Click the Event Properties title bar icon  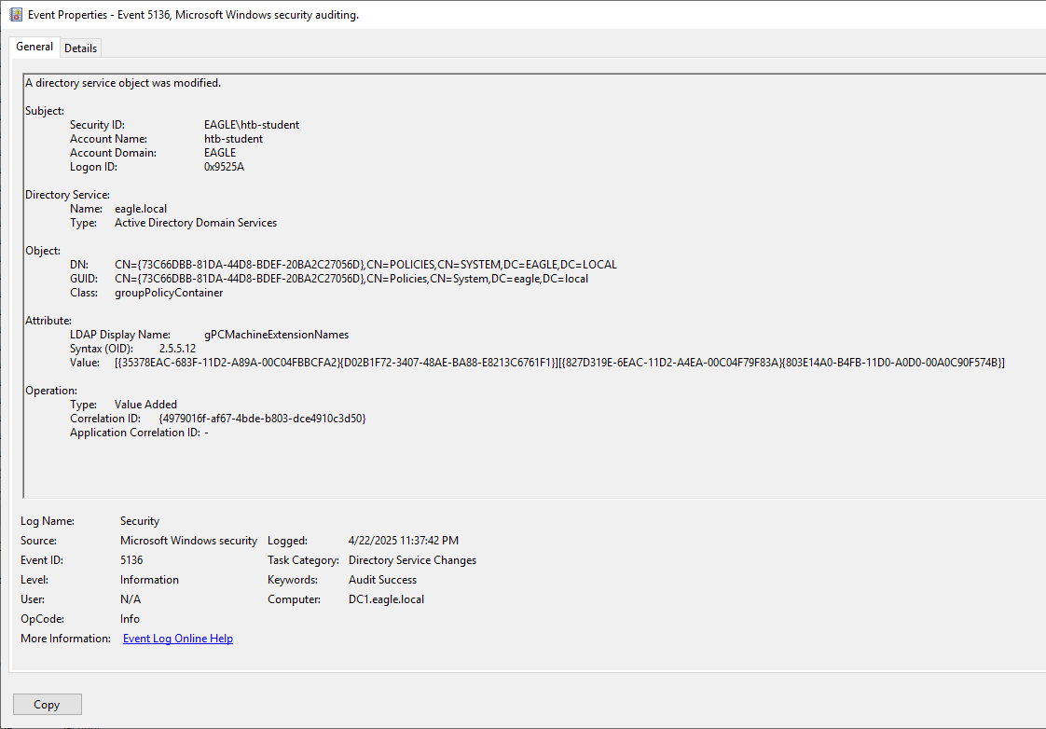click(x=16, y=15)
